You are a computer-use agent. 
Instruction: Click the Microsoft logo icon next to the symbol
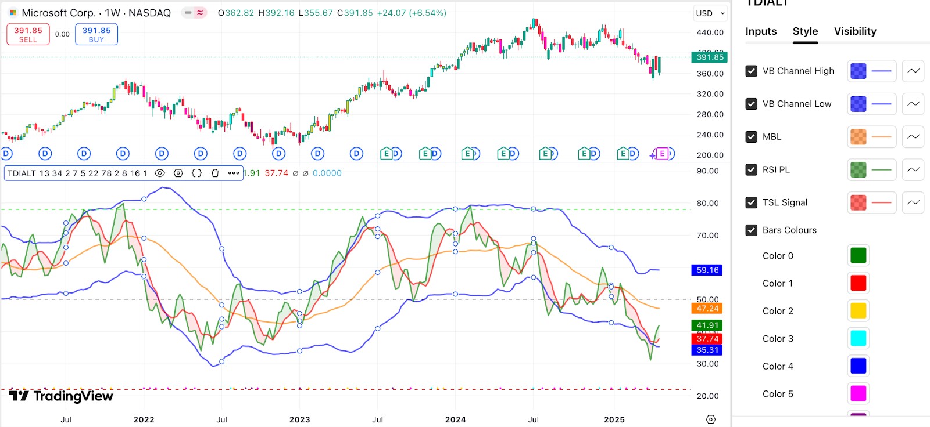(x=13, y=13)
